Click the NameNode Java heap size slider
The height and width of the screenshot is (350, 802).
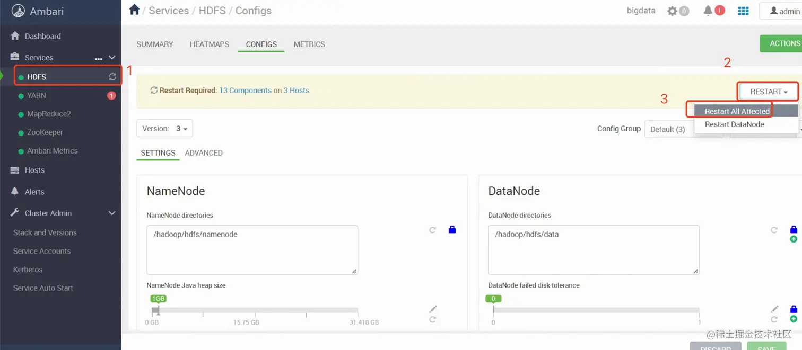coord(255,310)
